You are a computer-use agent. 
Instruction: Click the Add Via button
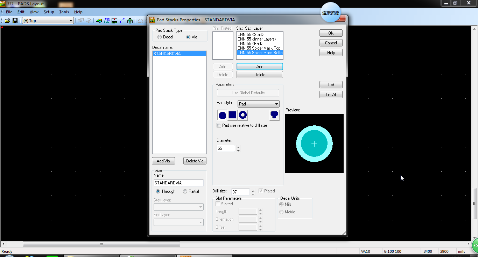pos(163,161)
